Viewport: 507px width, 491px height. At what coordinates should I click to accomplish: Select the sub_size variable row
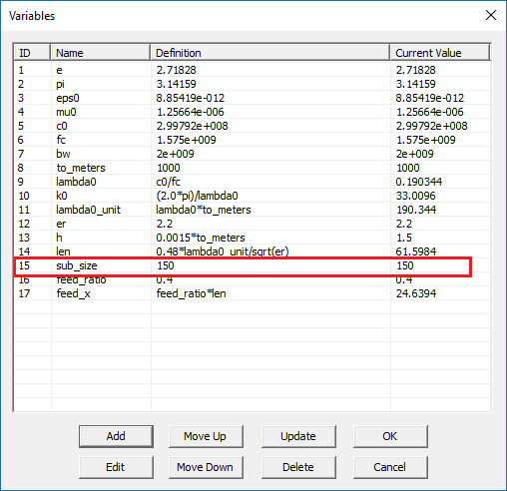tap(243, 265)
